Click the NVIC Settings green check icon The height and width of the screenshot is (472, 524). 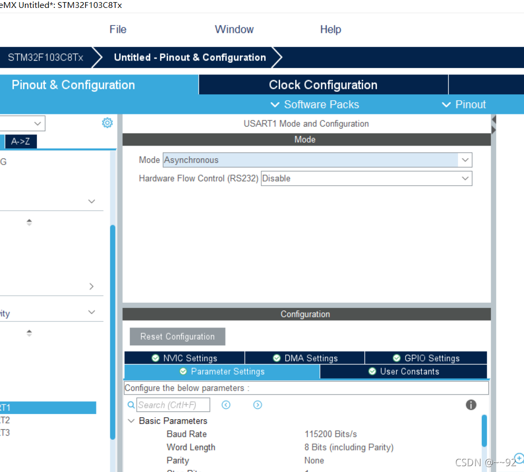pyautogui.click(x=156, y=358)
